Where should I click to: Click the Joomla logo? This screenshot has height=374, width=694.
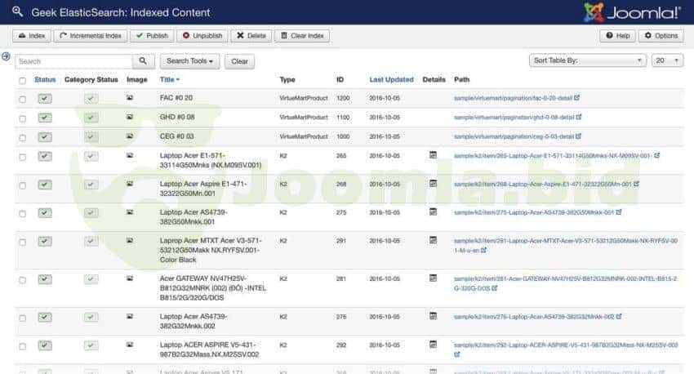[x=633, y=12]
